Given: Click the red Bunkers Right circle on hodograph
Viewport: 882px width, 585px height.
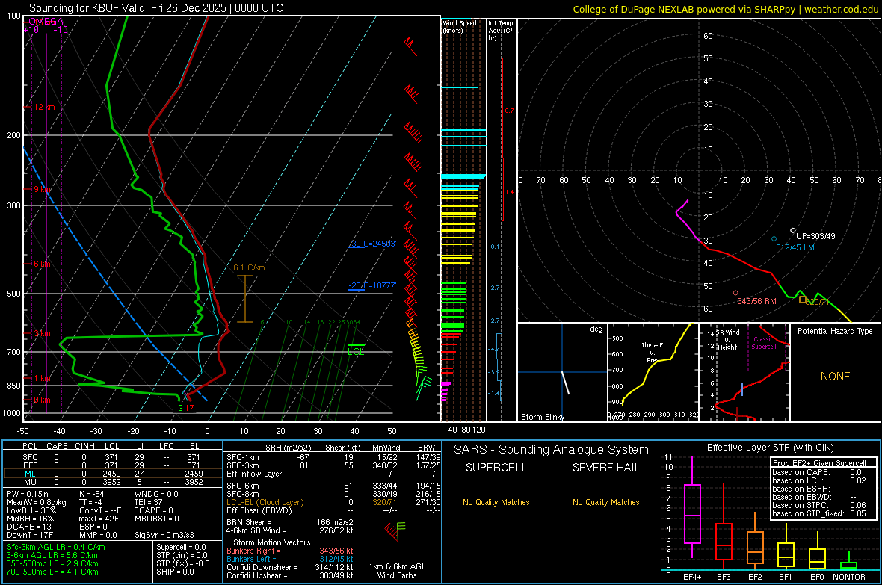Looking at the screenshot, I should pos(735,293).
